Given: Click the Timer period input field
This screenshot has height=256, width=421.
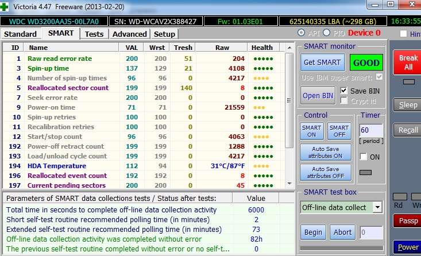Looking at the screenshot, I should pos(370,131).
